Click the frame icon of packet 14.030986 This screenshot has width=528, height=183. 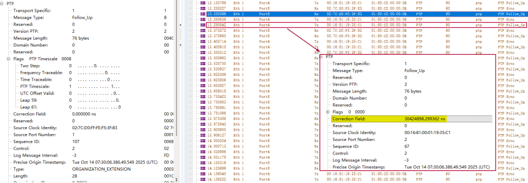(203, 152)
